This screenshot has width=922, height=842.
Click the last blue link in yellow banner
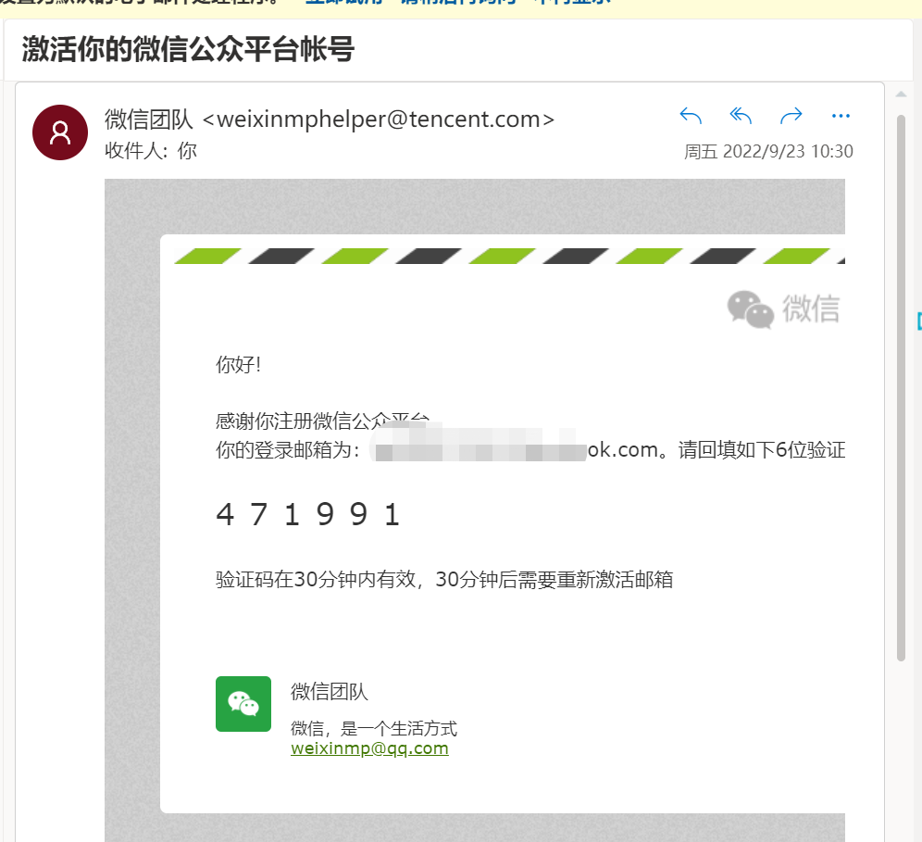(x=570, y=3)
